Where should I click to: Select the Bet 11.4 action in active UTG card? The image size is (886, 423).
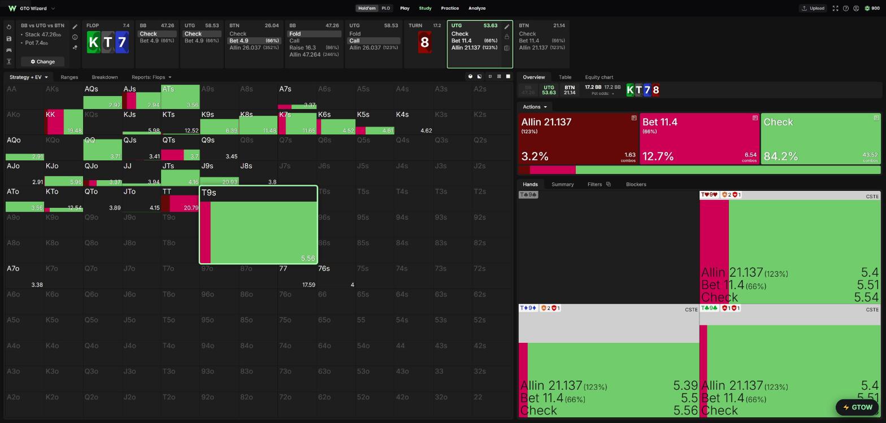pyautogui.click(x=475, y=41)
